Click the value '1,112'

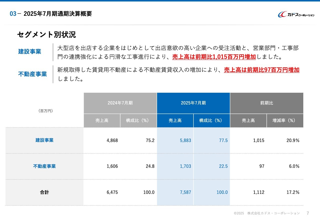point(259,192)
